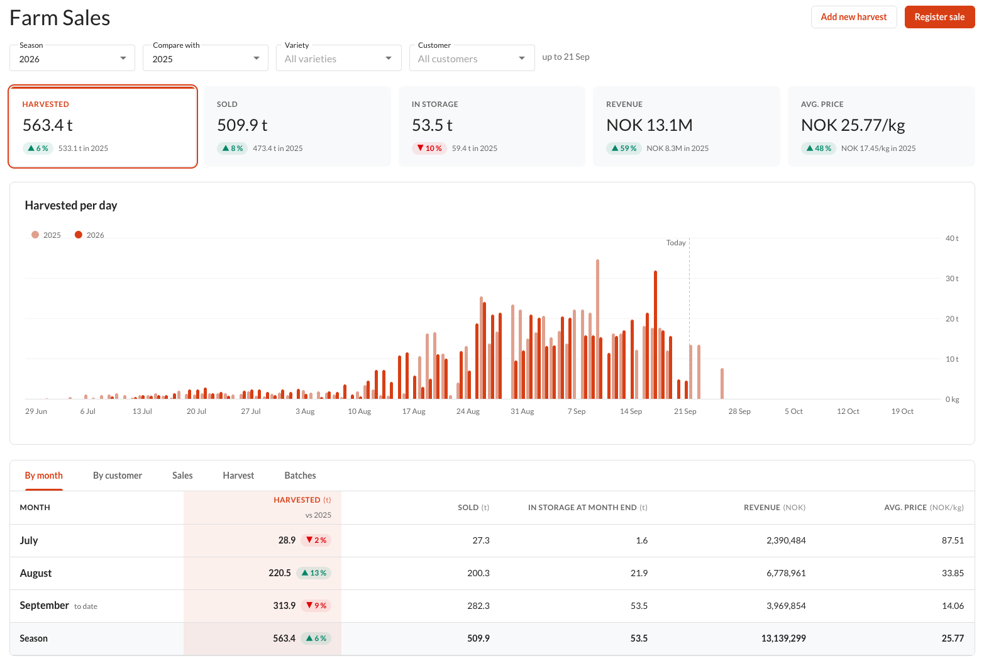
Task: Click the In Storage 10% decrease badge
Action: point(429,148)
